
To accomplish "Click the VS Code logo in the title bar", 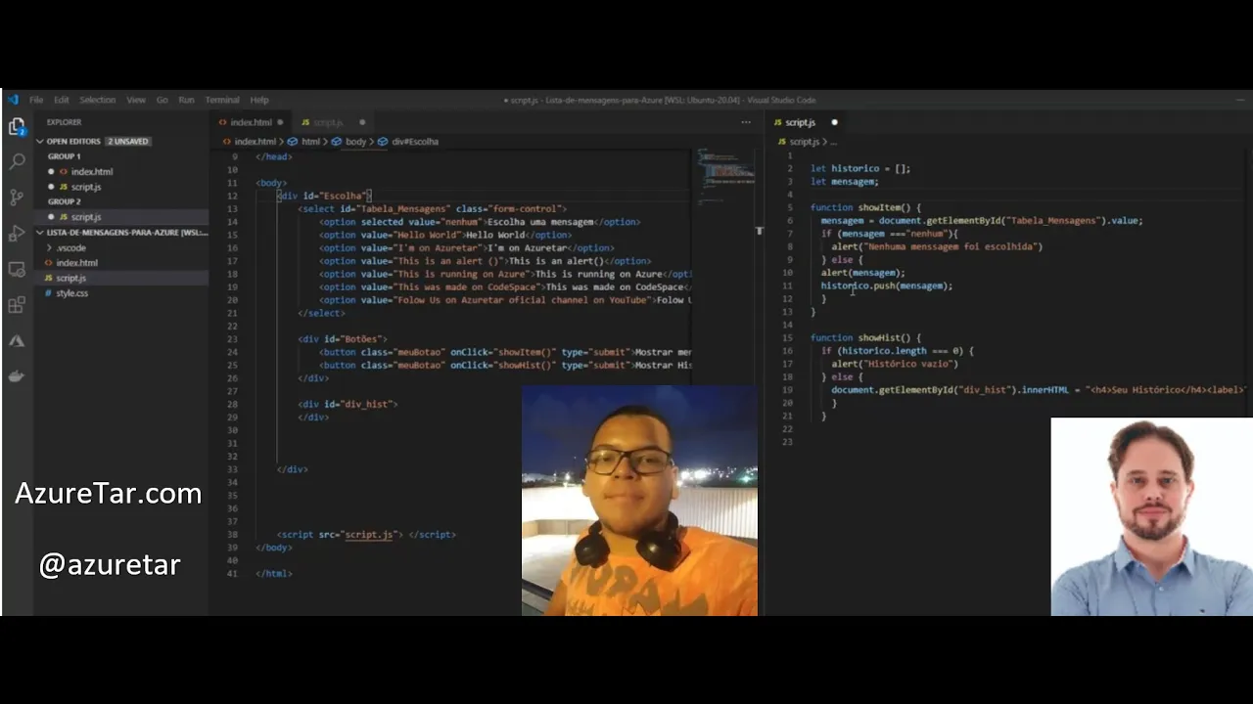I will [x=13, y=100].
